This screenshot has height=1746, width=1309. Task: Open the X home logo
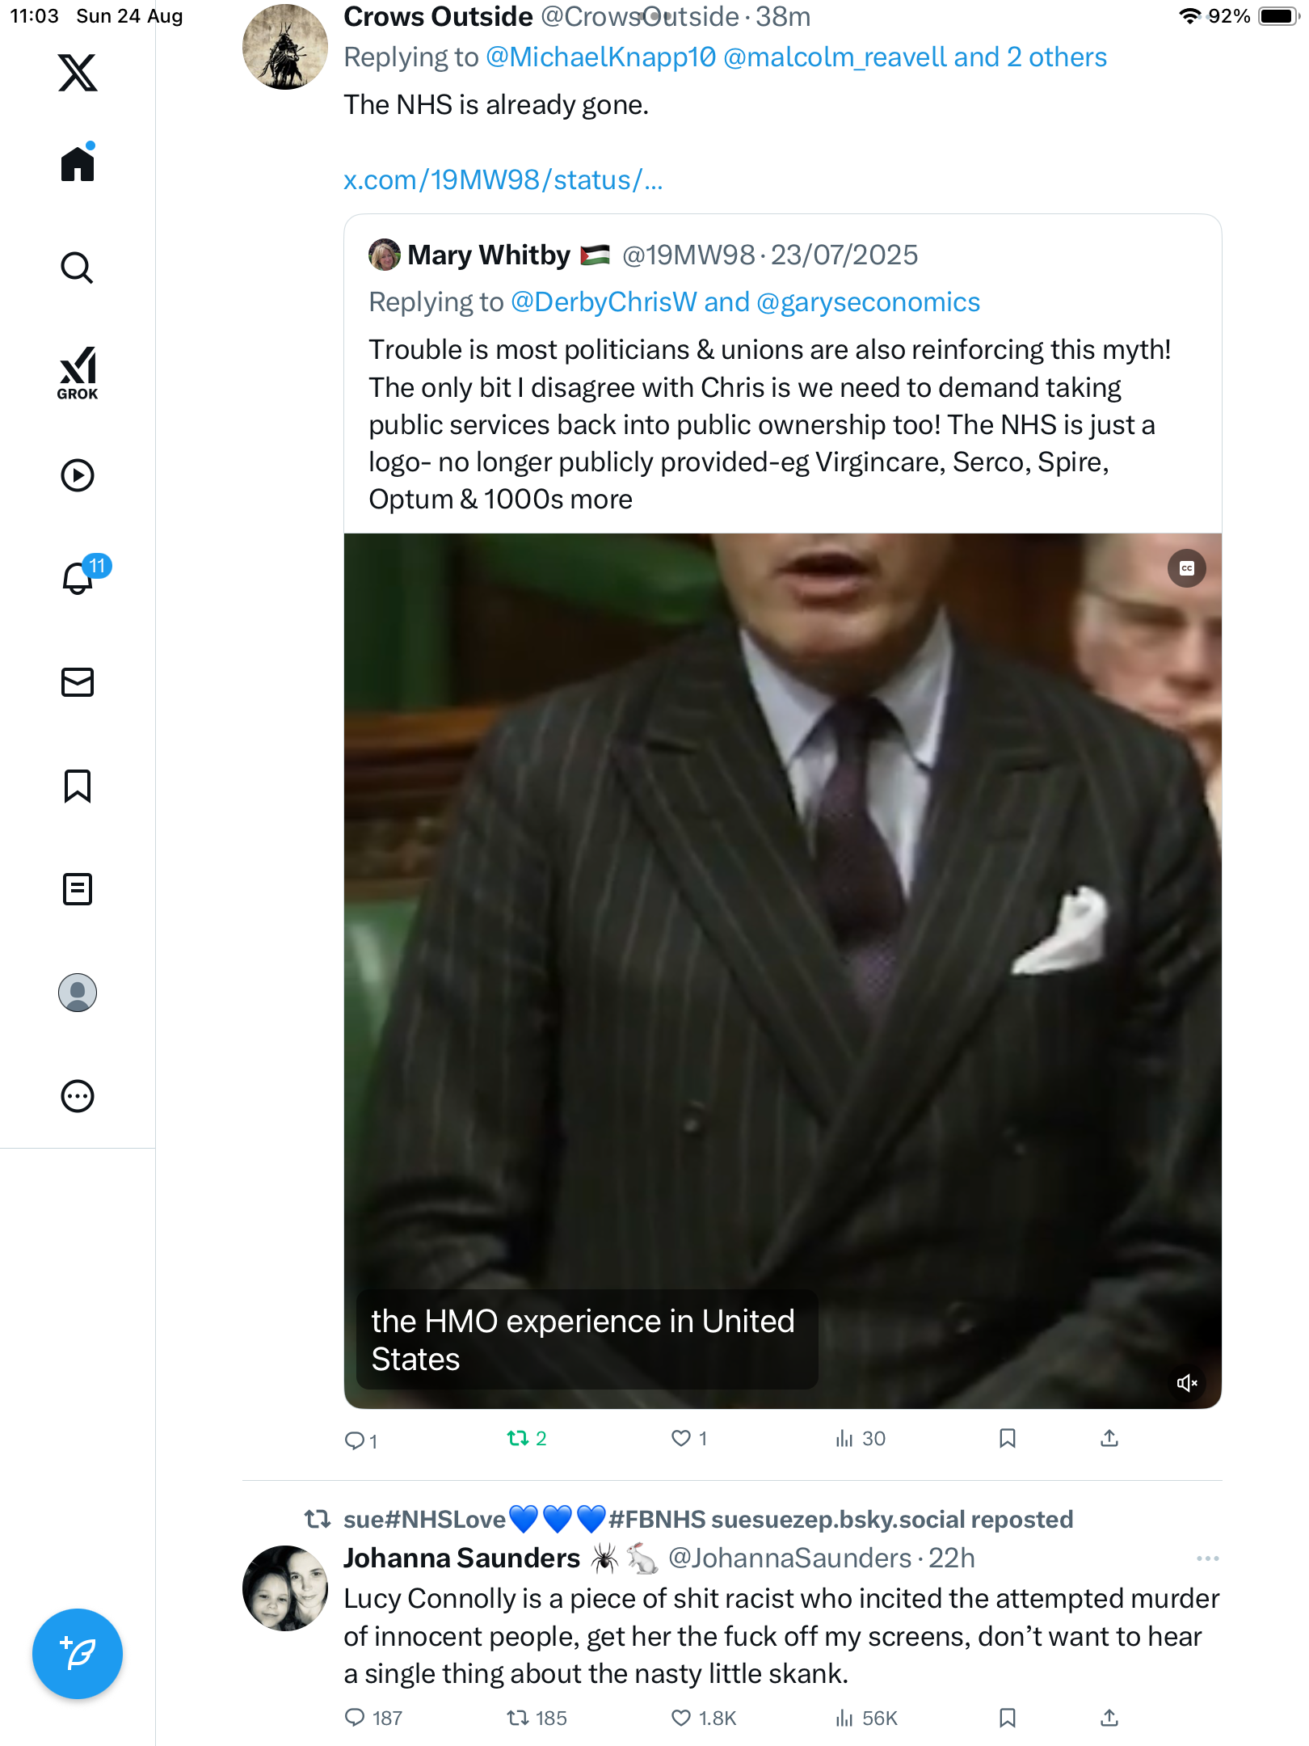tap(78, 73)
